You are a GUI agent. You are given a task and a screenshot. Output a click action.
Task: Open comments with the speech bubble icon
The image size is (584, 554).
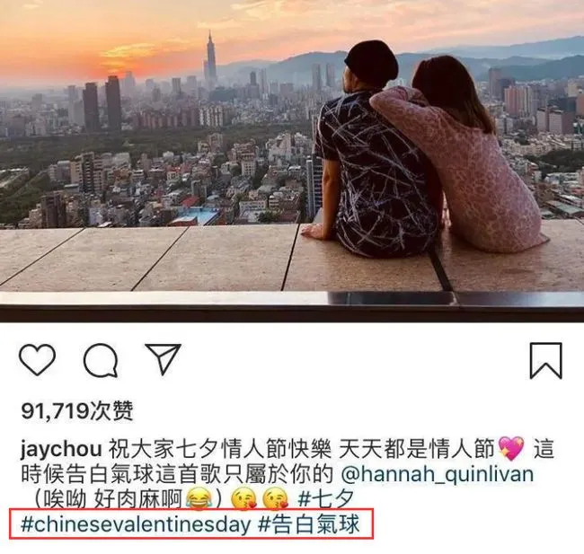pos(101,360)
